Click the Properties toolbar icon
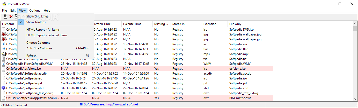This screenshot has width=358, height=108. pyautogui.click(x=5, y=16)
